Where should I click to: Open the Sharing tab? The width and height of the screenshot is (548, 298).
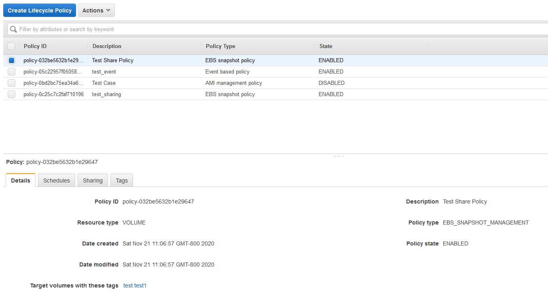click(93, 180)
